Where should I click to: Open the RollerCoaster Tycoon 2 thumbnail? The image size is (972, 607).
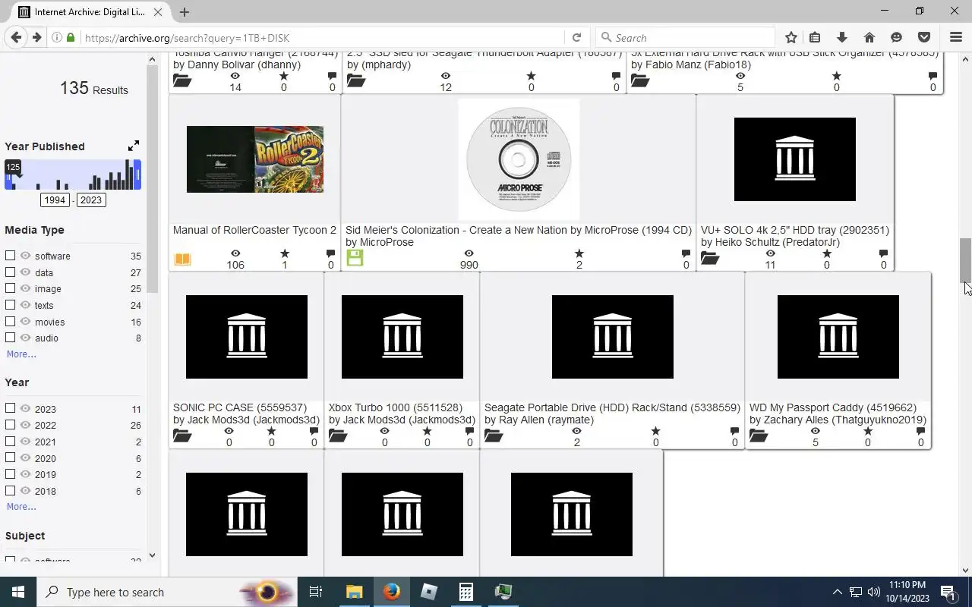[255, 159]
